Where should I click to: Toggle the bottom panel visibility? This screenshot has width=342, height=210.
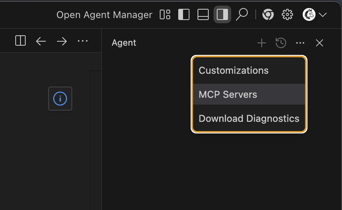point(203,15)
